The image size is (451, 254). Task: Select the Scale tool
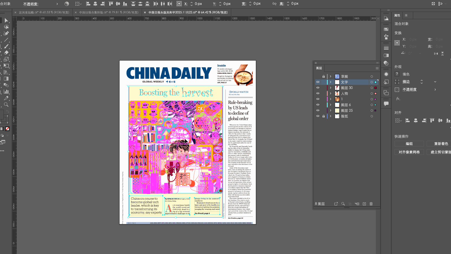tap(6, 59)
